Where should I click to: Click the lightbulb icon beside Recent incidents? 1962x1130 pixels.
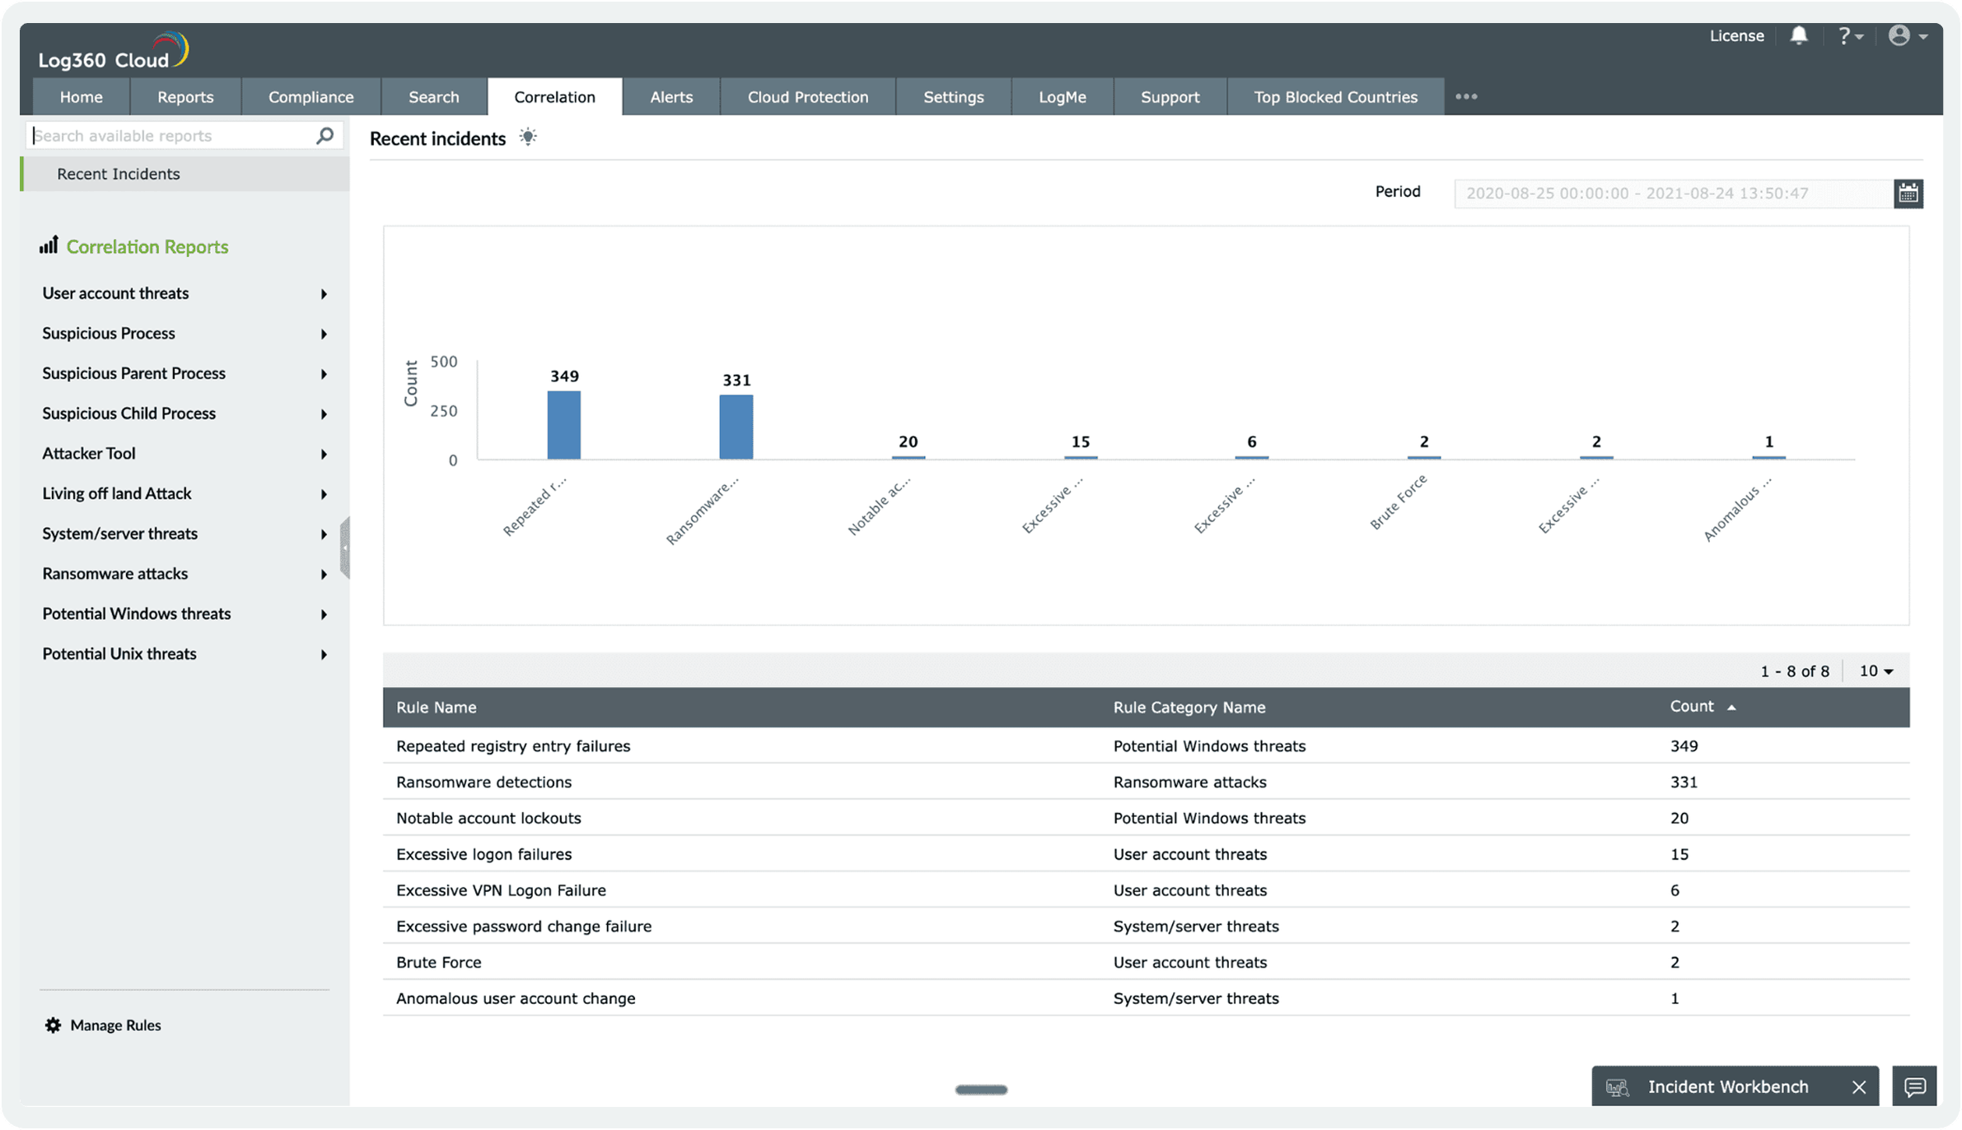point(528,138)
